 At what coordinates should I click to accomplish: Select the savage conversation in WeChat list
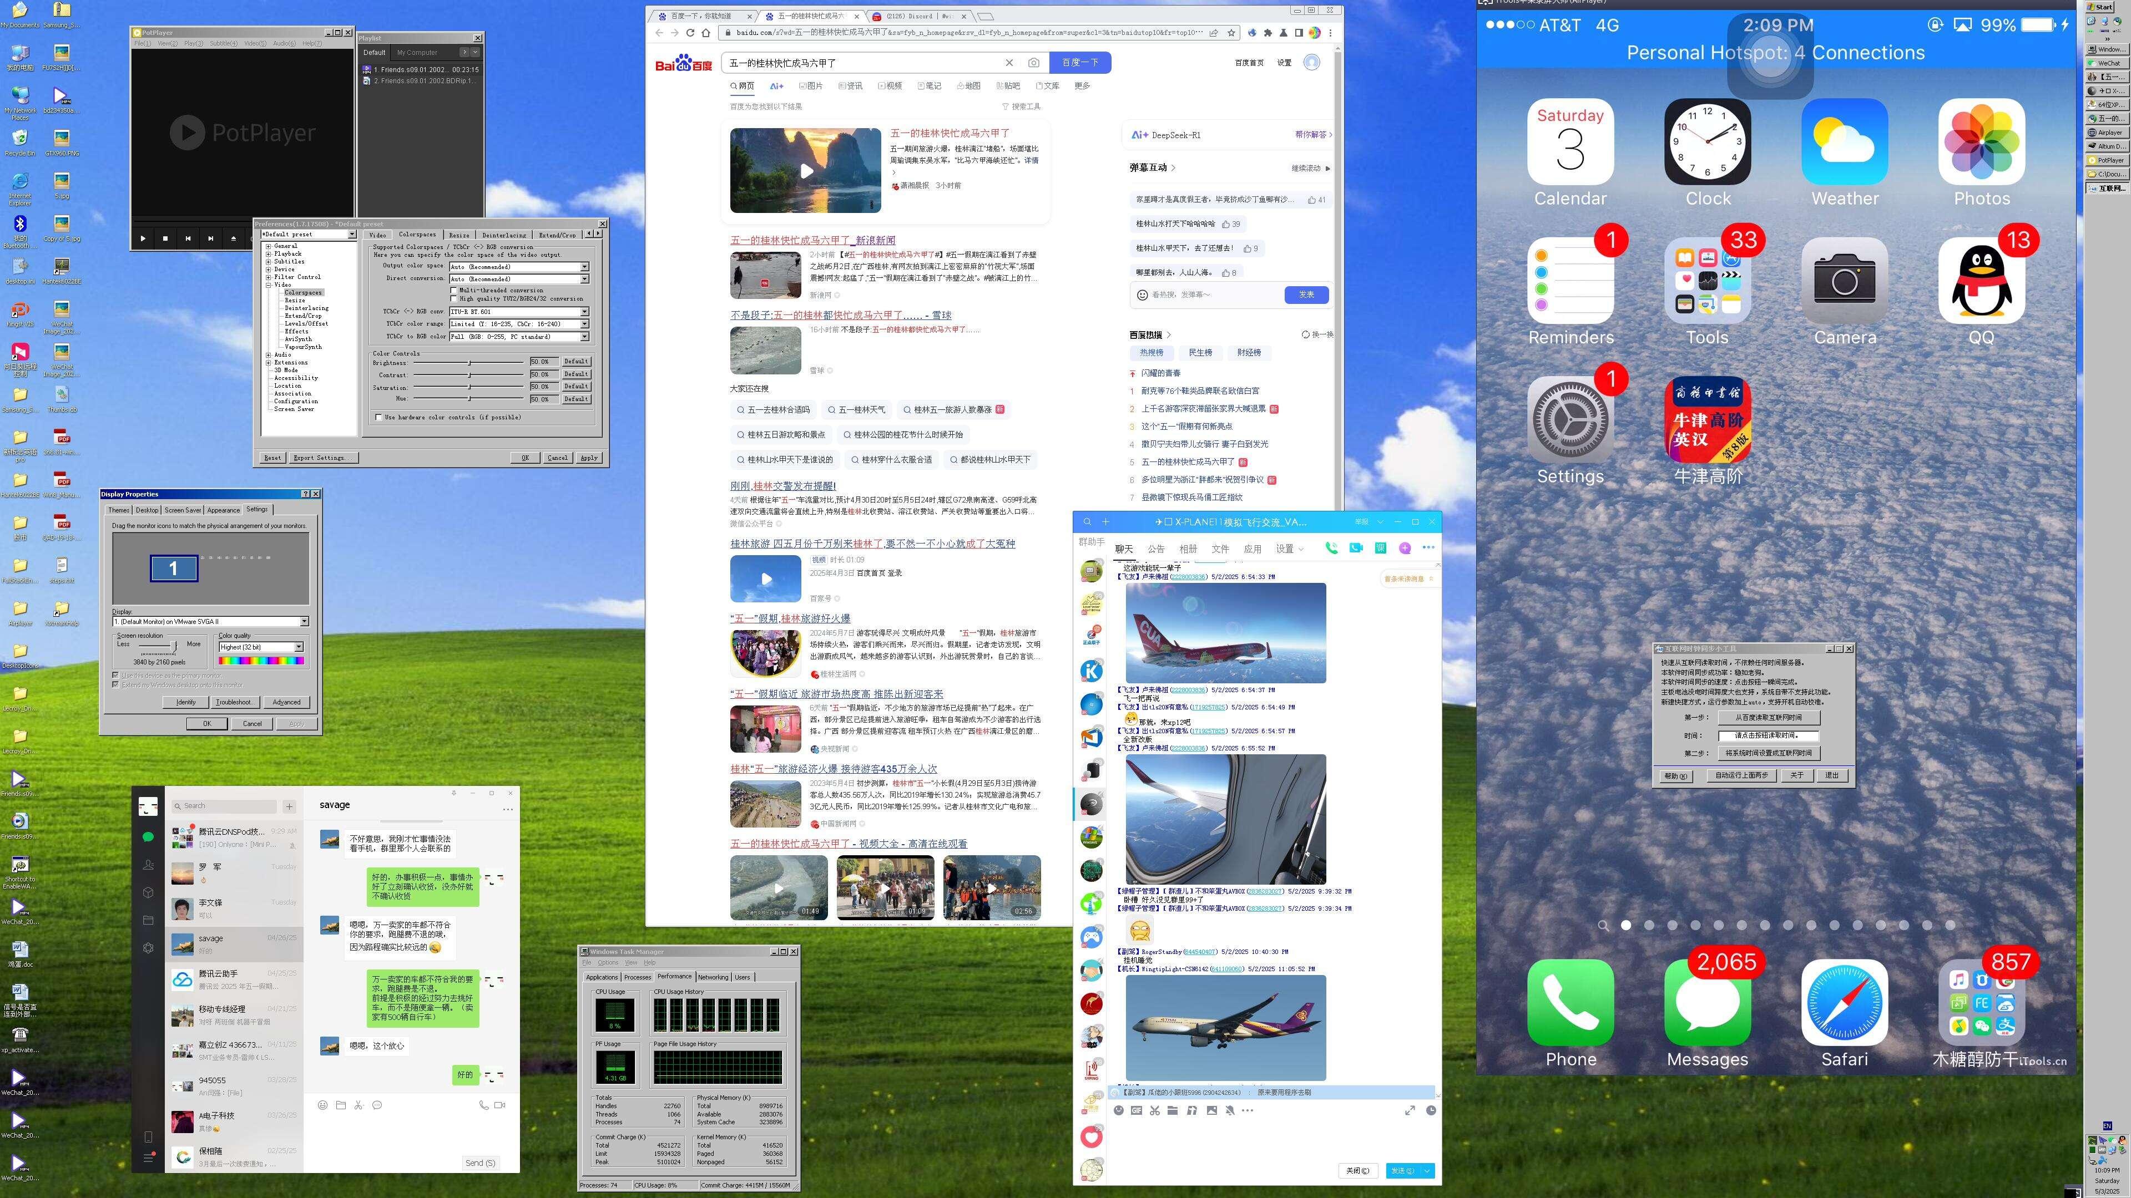click(234, 943)
